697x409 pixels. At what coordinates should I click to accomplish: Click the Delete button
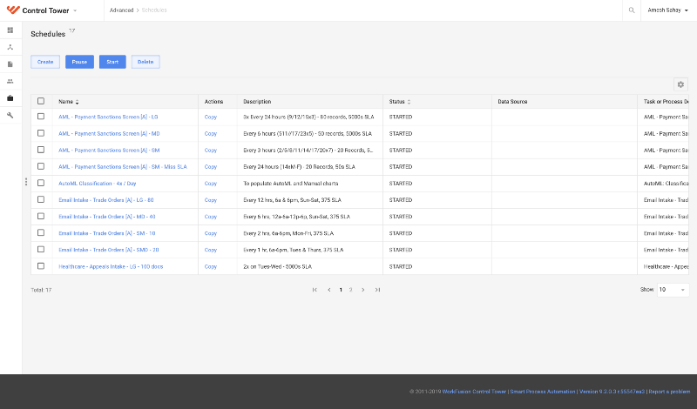pos(145,62)
